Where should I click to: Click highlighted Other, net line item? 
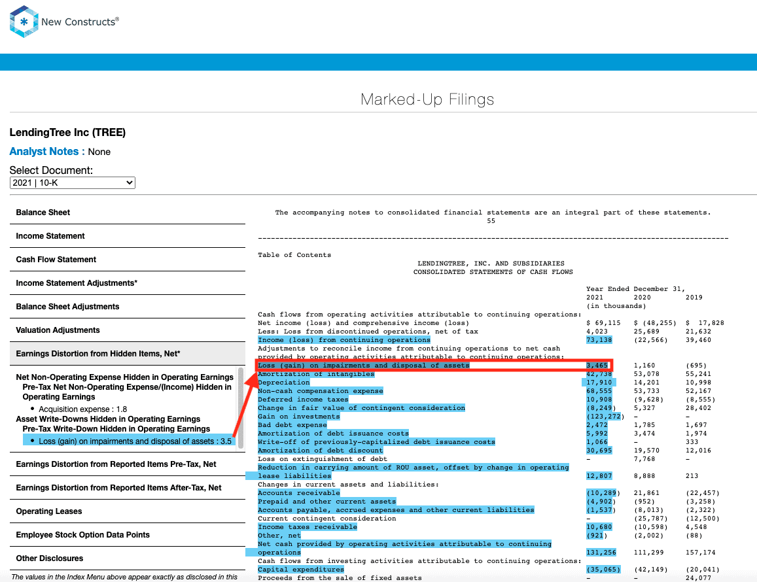tap(279, 535)
